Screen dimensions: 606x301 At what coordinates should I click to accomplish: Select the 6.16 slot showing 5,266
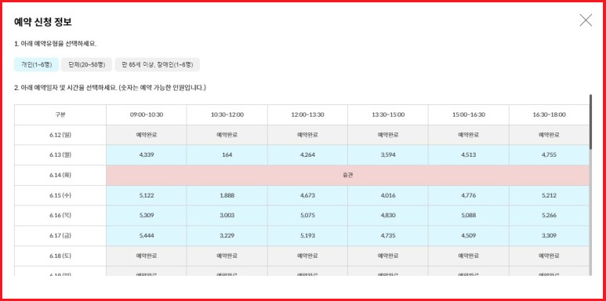click(550, 216)
